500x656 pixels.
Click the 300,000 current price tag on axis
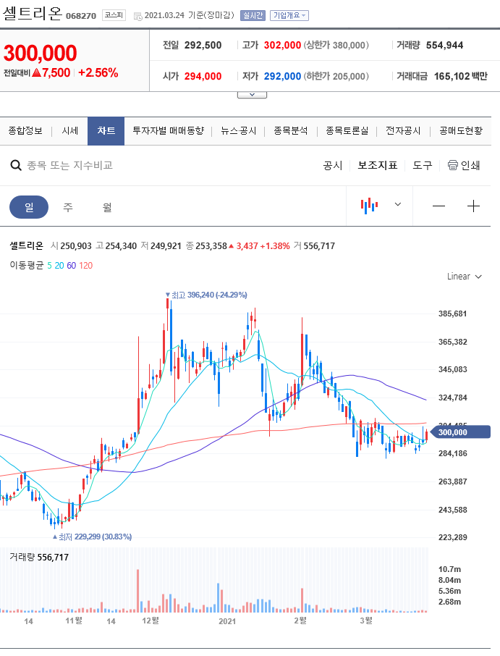click(460, 432)
